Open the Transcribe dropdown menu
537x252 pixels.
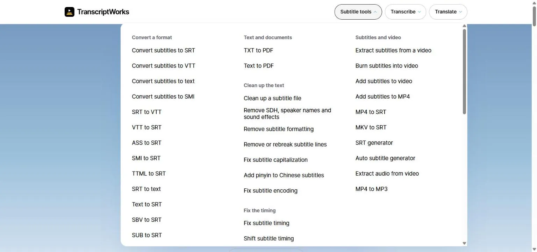coord(405,12)
